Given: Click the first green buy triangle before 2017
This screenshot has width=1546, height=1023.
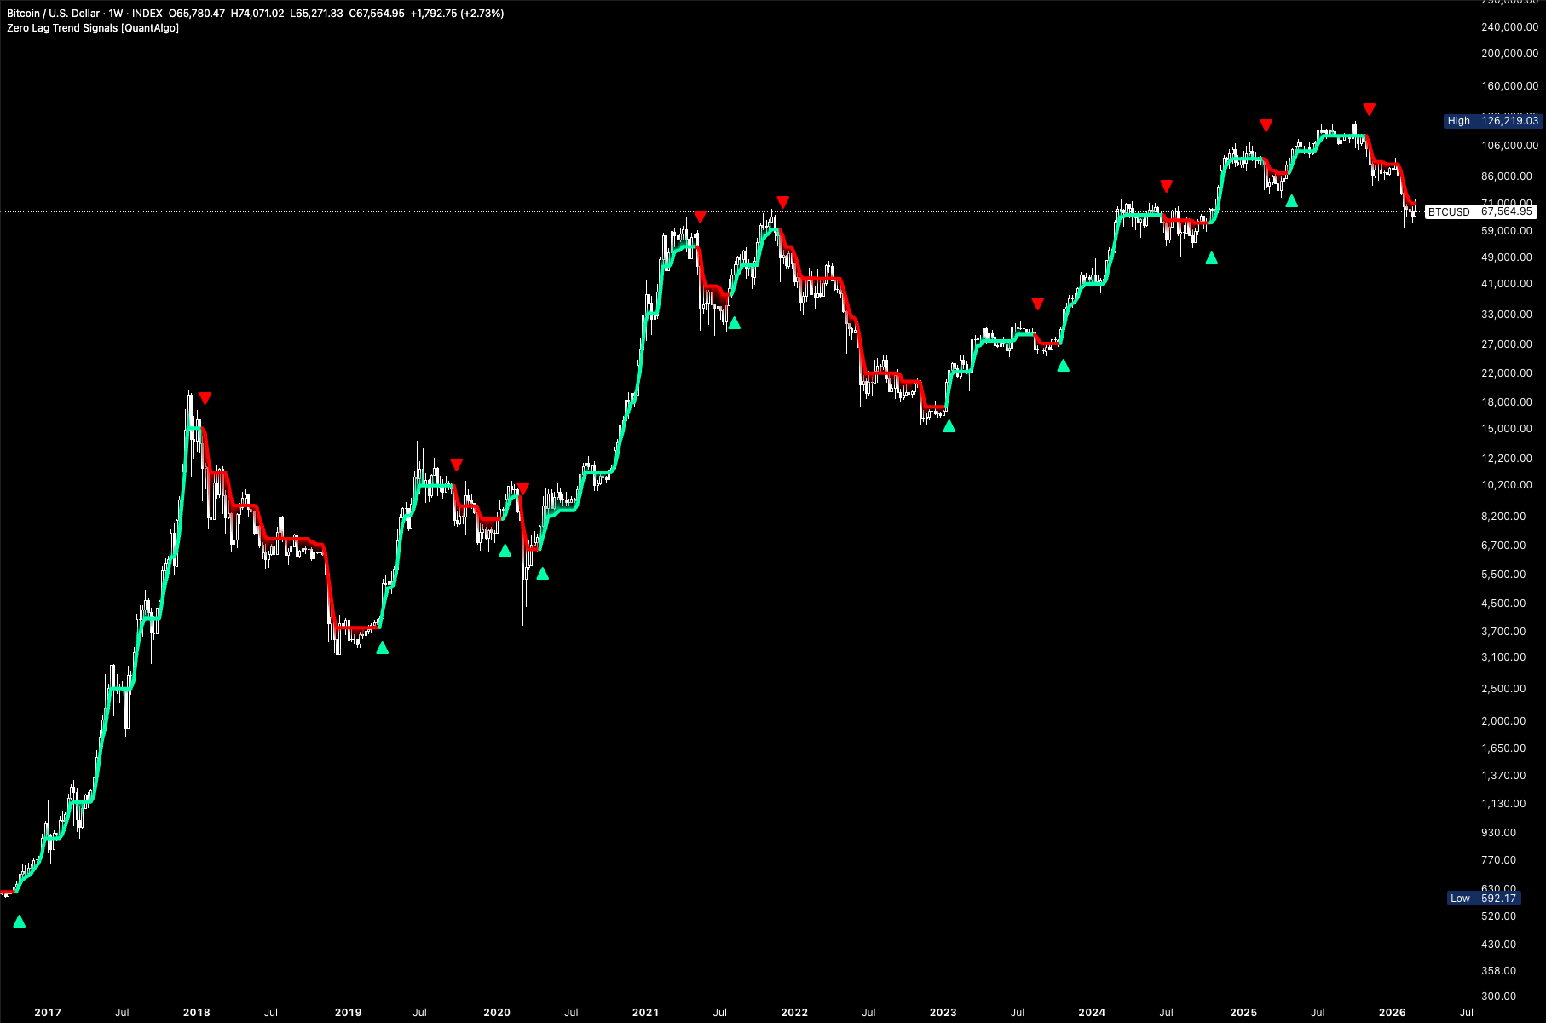Looking at the screenshot, I should pyautogui.click(x=20, y=922).
